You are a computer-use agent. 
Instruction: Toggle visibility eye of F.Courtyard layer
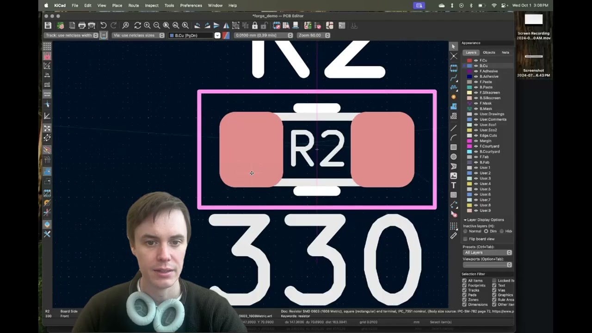pos(476,146)
